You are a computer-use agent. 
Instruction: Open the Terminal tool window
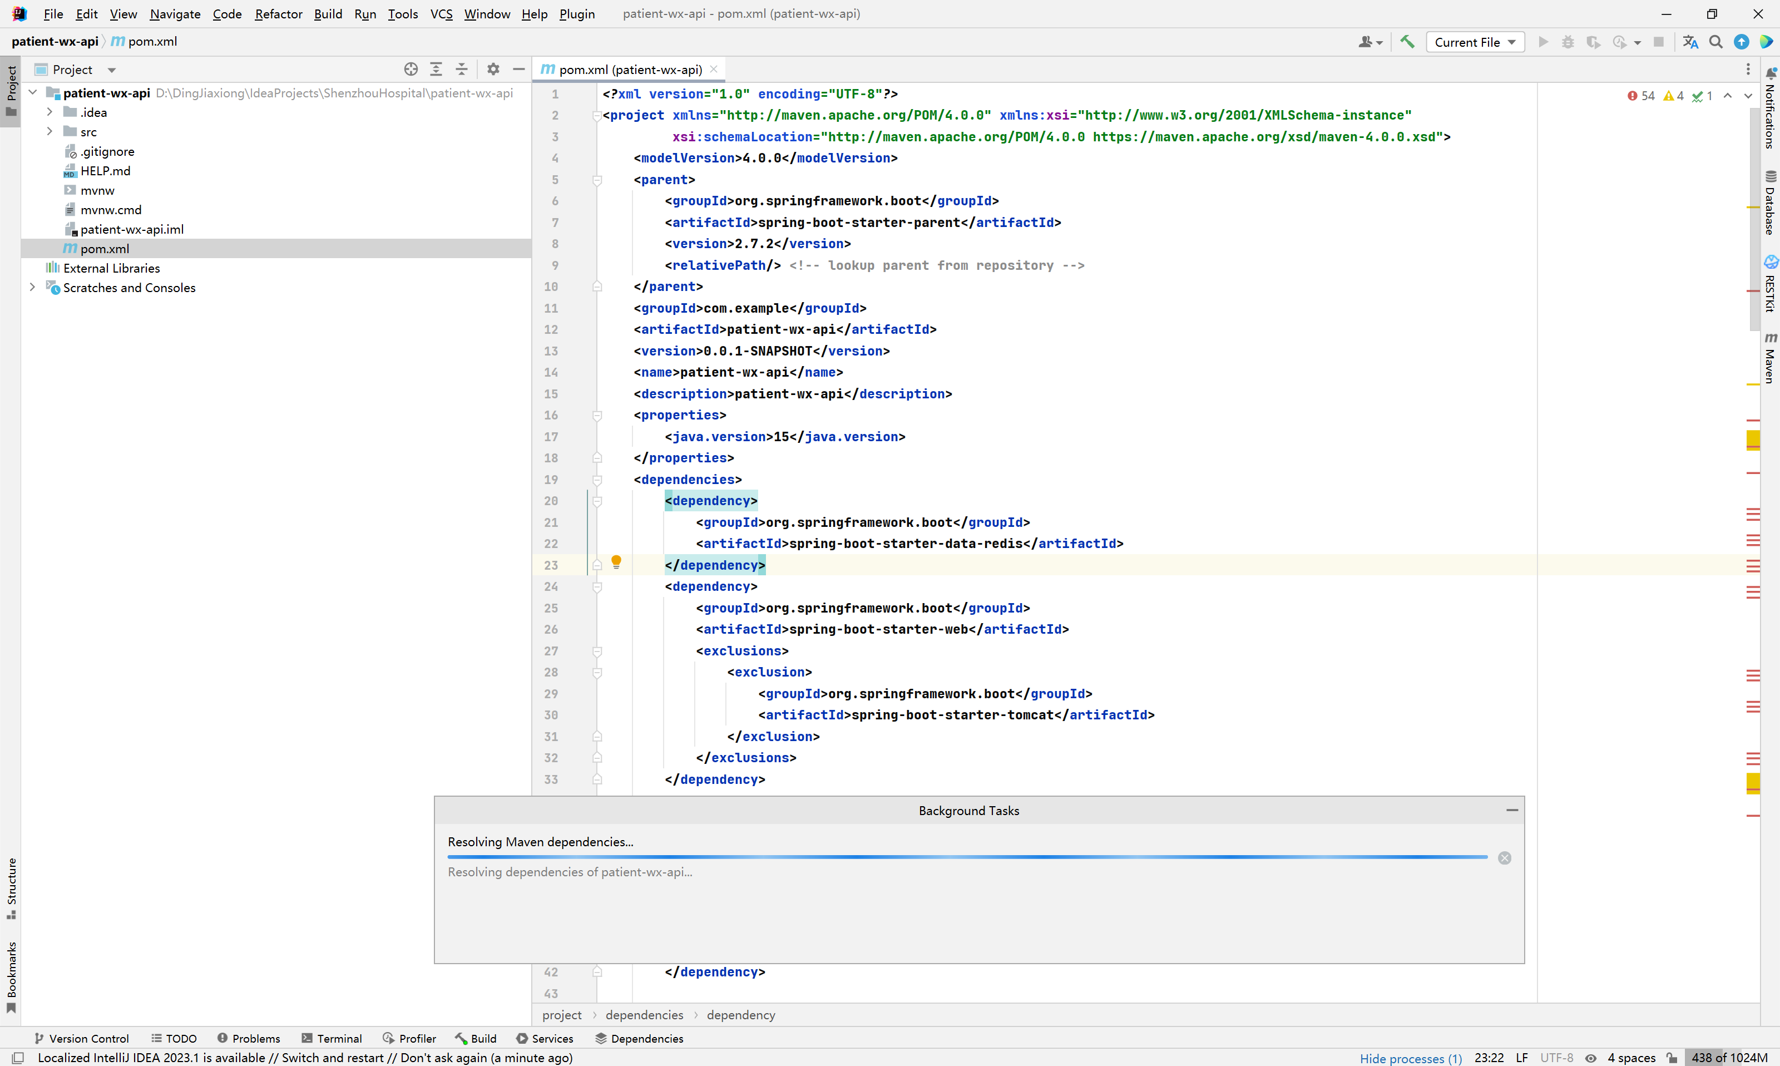(332, 1038)
